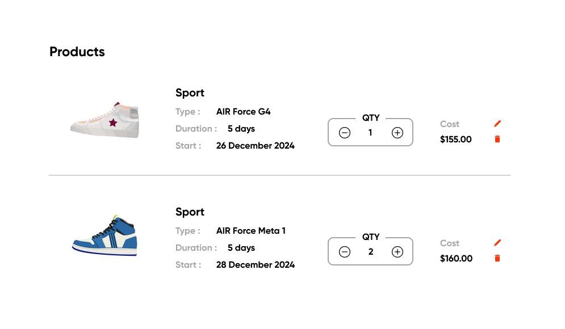Viewport: 565px width, 329px height.
Task: Open the white star sneaker image
Action: 105,120
